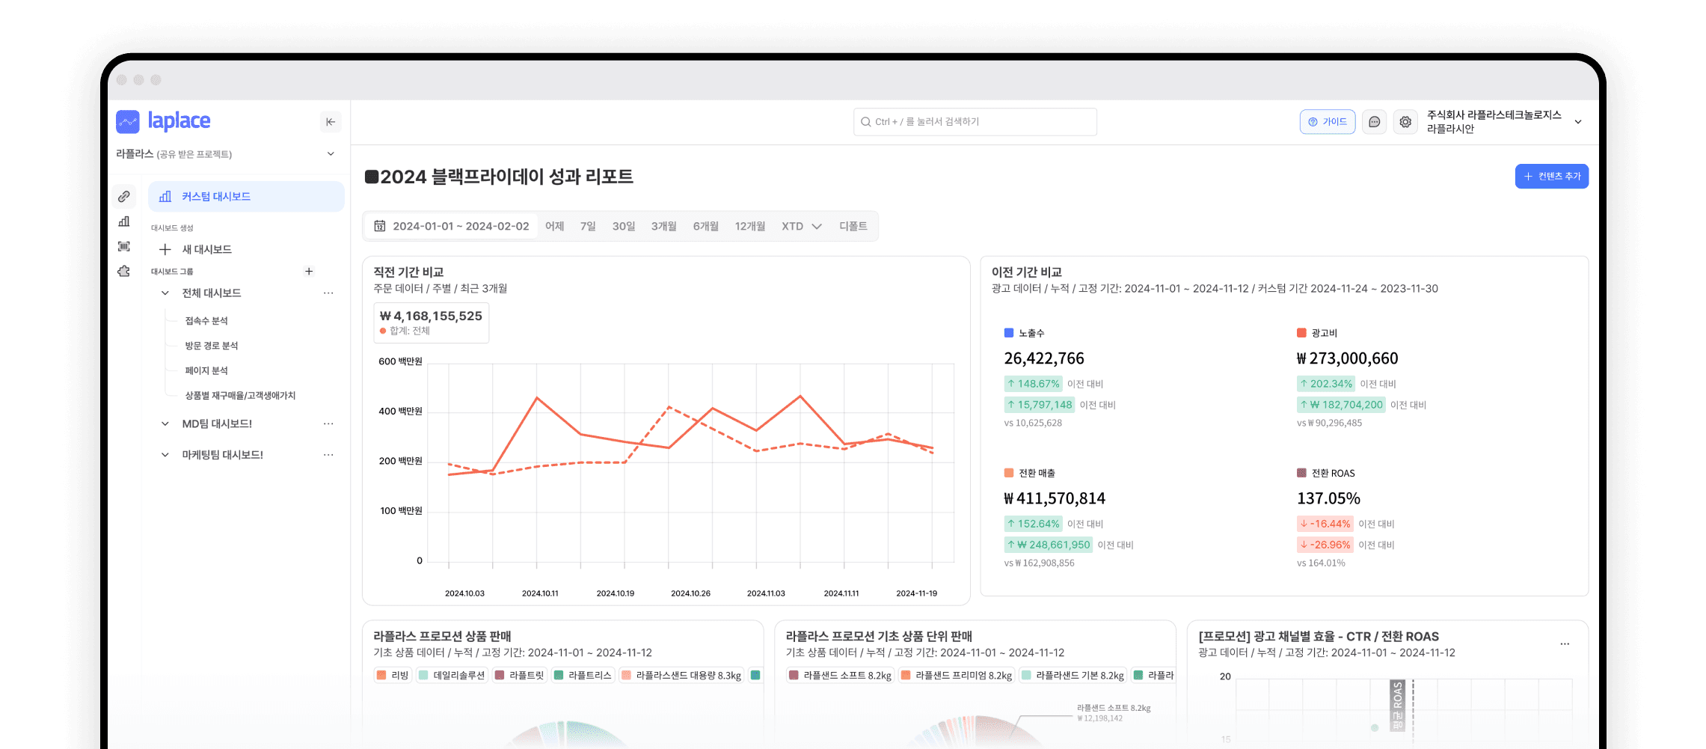The height and width of the screenshot is (749, 1706).
Task: Open more options for 전체 대시보드
Action: tap(328, 293)
